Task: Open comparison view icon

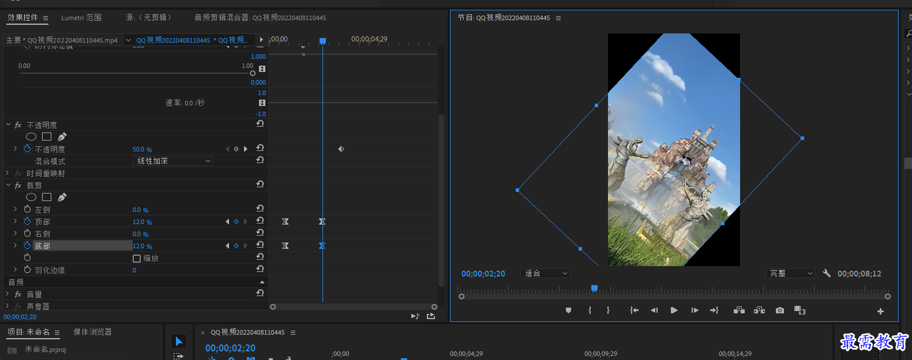Action: tap(800, 310)
